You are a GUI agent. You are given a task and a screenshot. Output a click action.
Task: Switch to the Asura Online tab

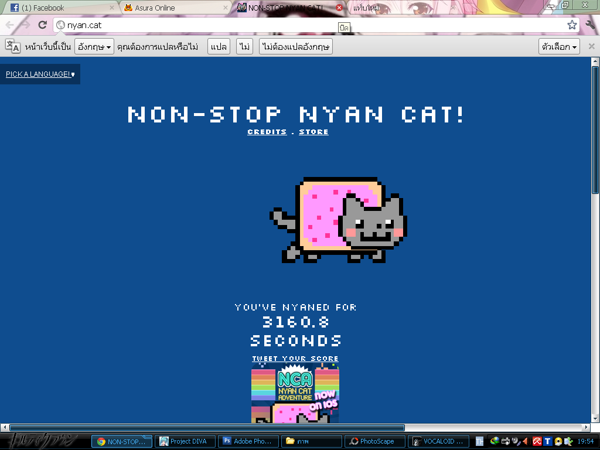click(176, 8)
